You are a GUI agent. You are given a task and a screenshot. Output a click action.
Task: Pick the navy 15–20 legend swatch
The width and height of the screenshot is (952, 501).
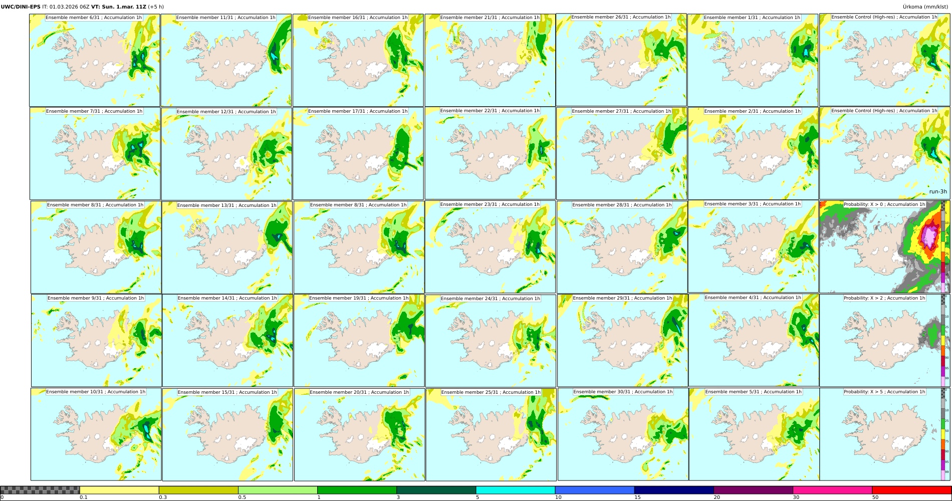click(674, 490)
